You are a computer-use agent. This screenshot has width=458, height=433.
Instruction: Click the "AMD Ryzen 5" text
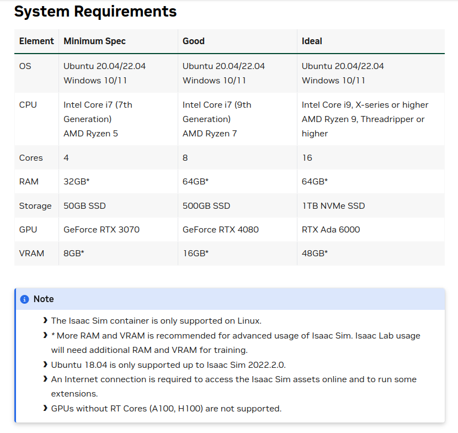(x=91, y=134)
